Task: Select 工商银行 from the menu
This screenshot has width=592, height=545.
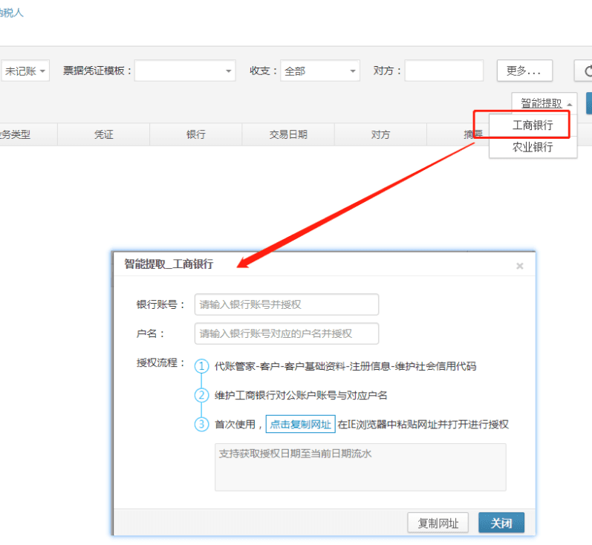Action: pyautogui.click(x=533, y=125)
